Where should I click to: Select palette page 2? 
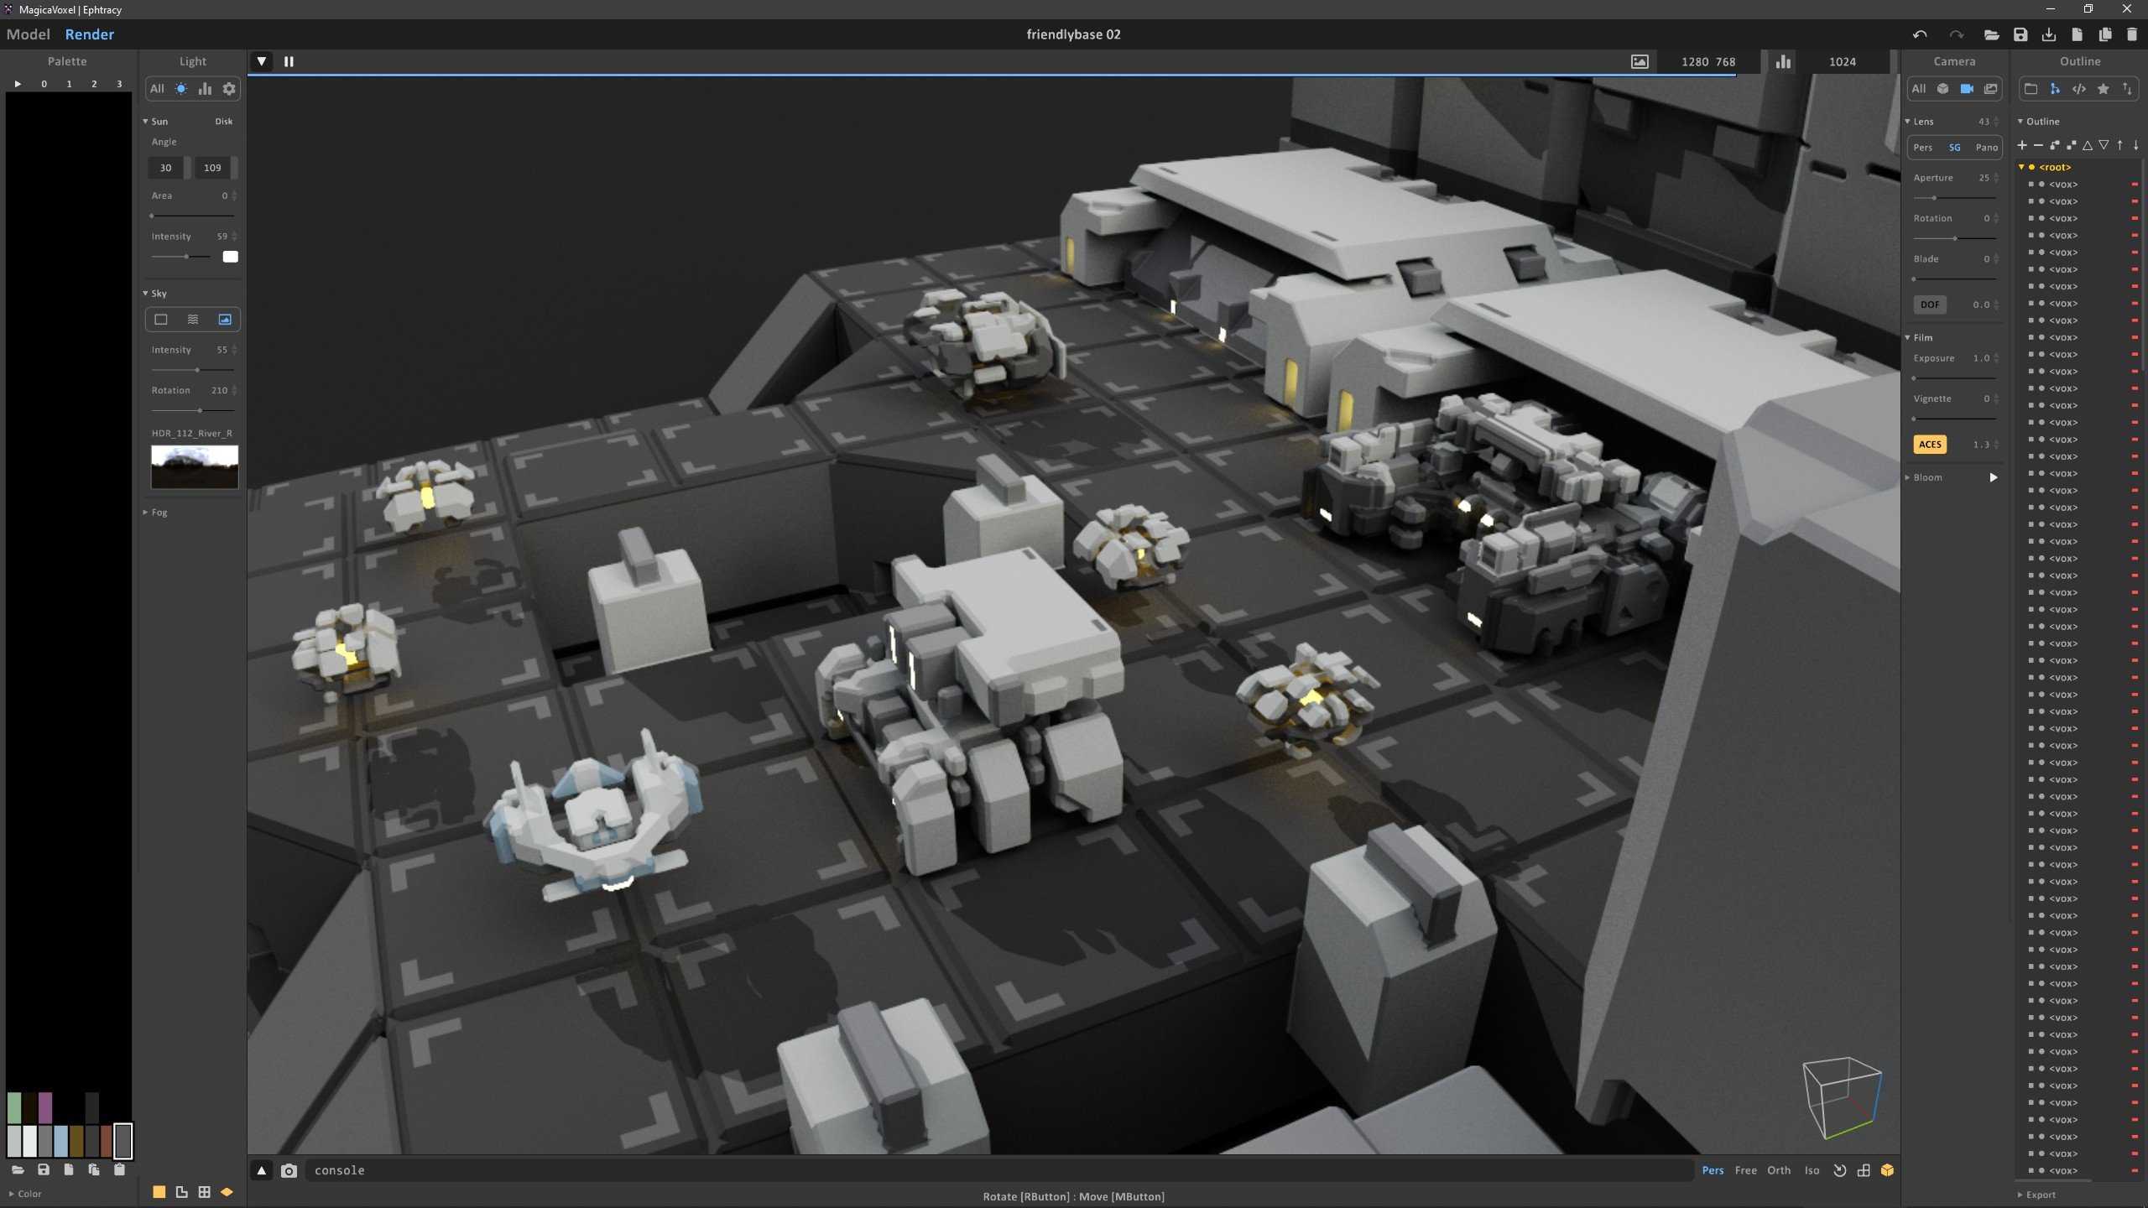coord(94,84)
